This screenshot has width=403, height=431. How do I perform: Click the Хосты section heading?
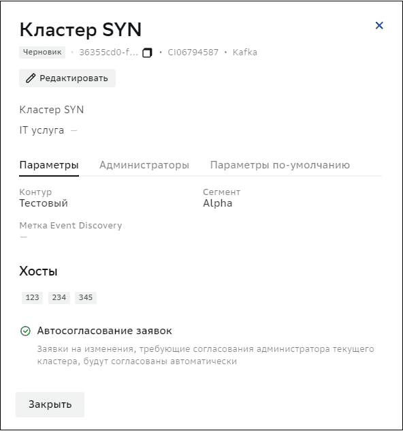point(38,271)
